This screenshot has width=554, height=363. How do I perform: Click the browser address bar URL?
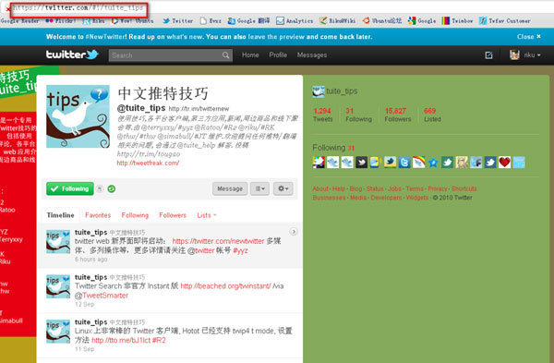[x=78, y=8]
